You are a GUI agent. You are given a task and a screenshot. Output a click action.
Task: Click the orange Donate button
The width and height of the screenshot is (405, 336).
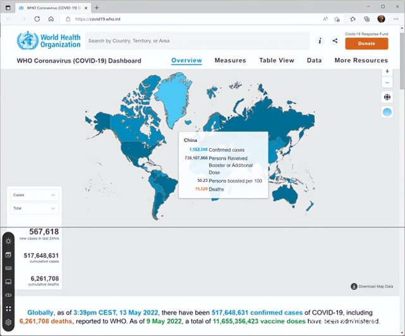click(x=366, y=44)
